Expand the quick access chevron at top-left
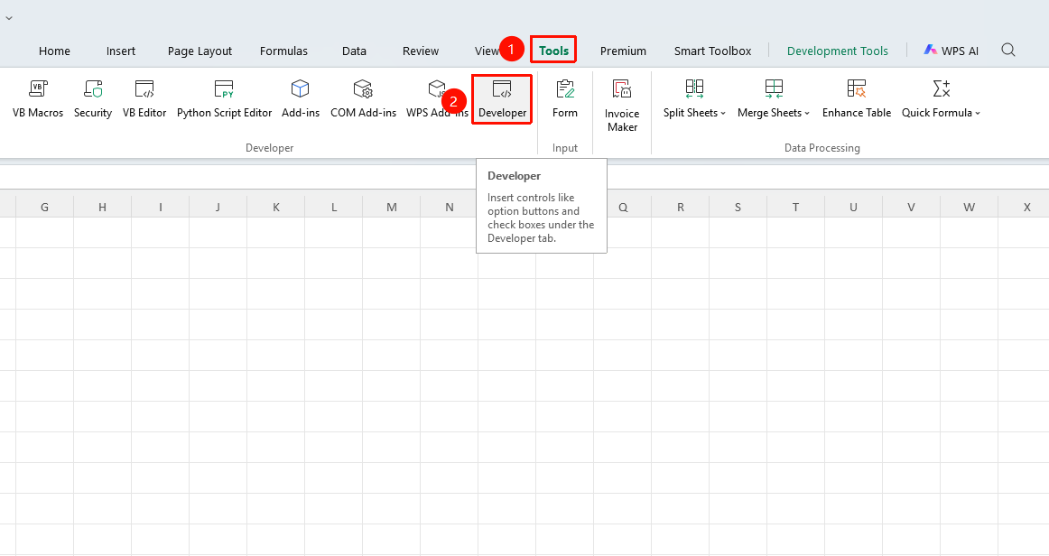Viewport: 1049px width, 556px height. pos(9,18)
